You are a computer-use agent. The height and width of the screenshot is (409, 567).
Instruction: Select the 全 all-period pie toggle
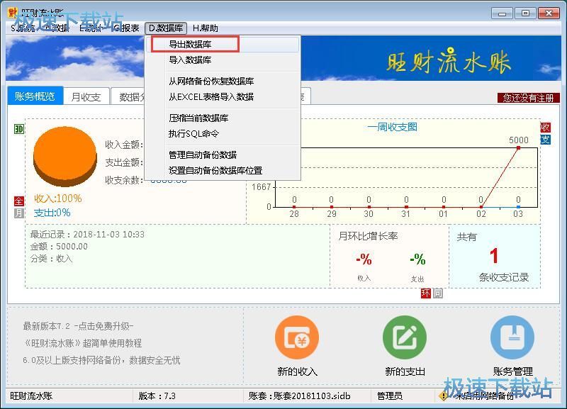19,201
